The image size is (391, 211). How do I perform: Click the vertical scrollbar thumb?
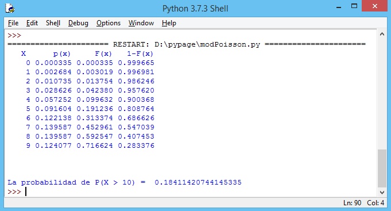(x=382, y=168)
